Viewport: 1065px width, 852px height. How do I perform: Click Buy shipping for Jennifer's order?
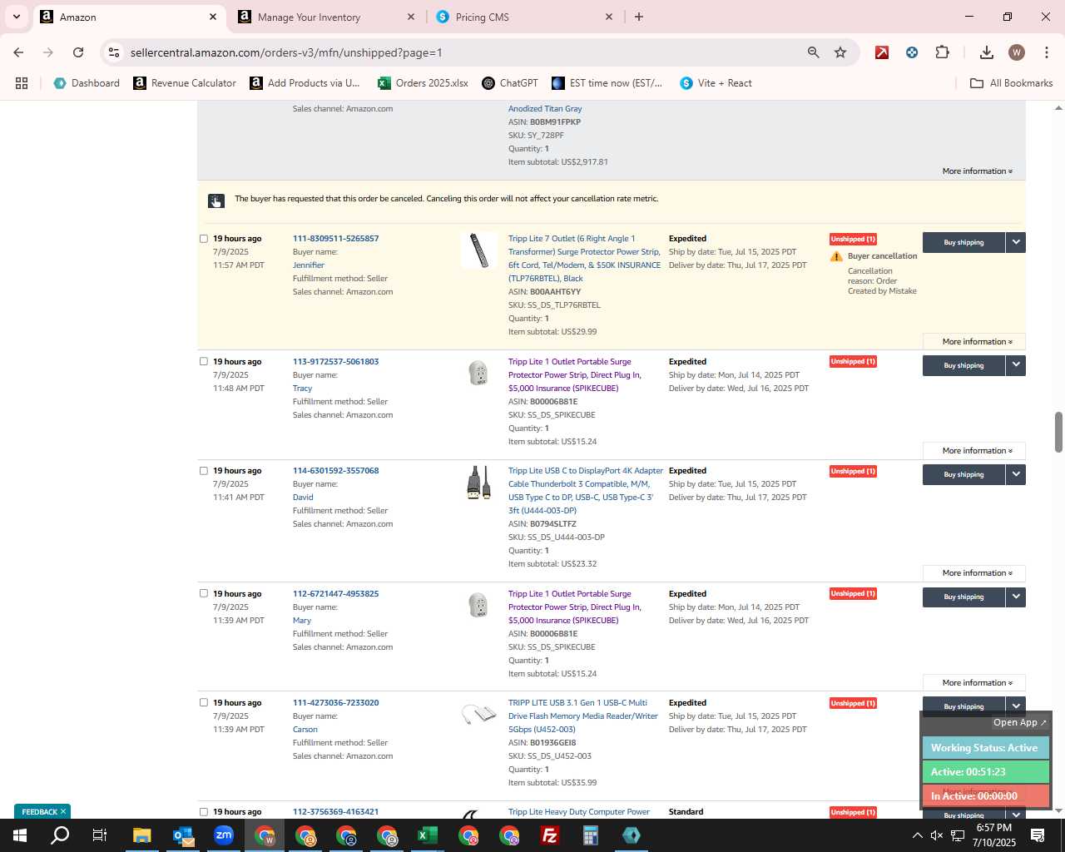tap(963, 242)
